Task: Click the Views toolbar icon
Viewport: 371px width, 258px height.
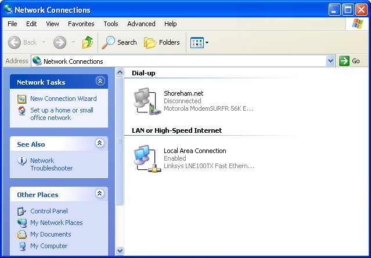Action: pyautogui.click(x=197, y=42)
